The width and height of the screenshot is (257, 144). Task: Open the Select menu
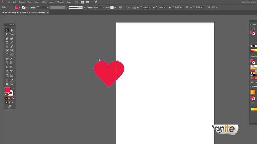point(37,2)
